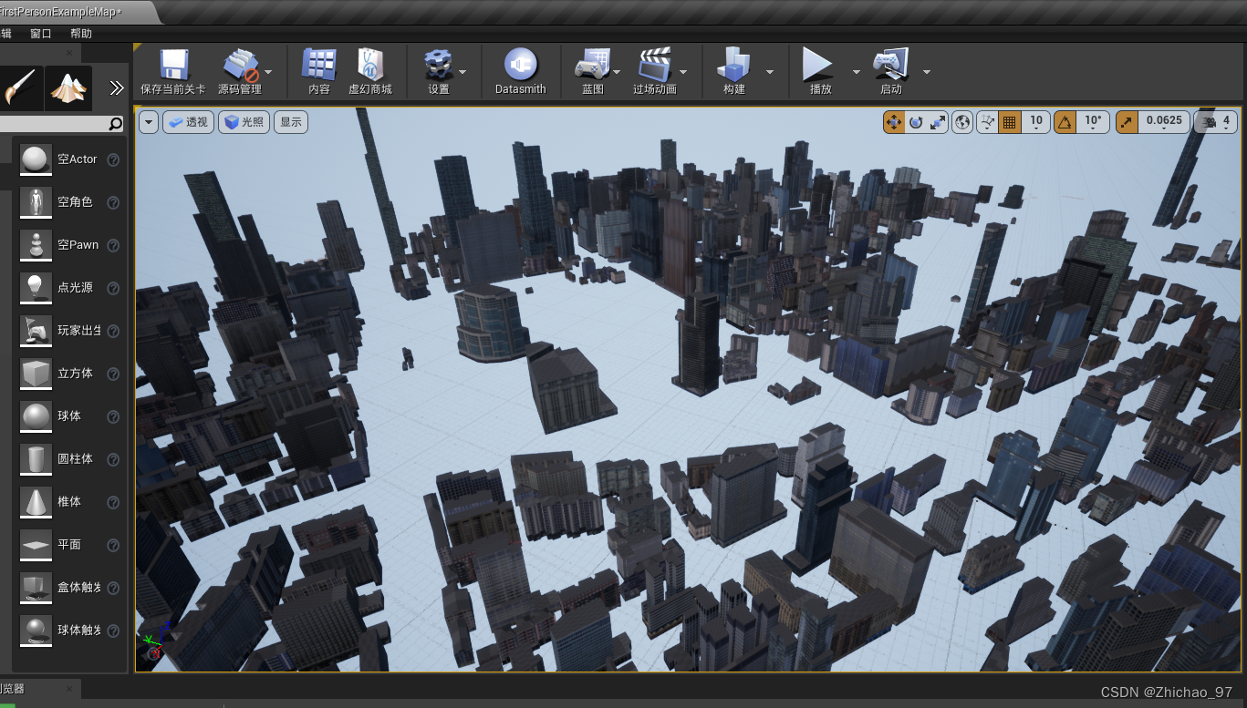1247x708 pixels.
Task: Select the 点光源 Point Light placement icon
Action: click(x=36, y=288)
